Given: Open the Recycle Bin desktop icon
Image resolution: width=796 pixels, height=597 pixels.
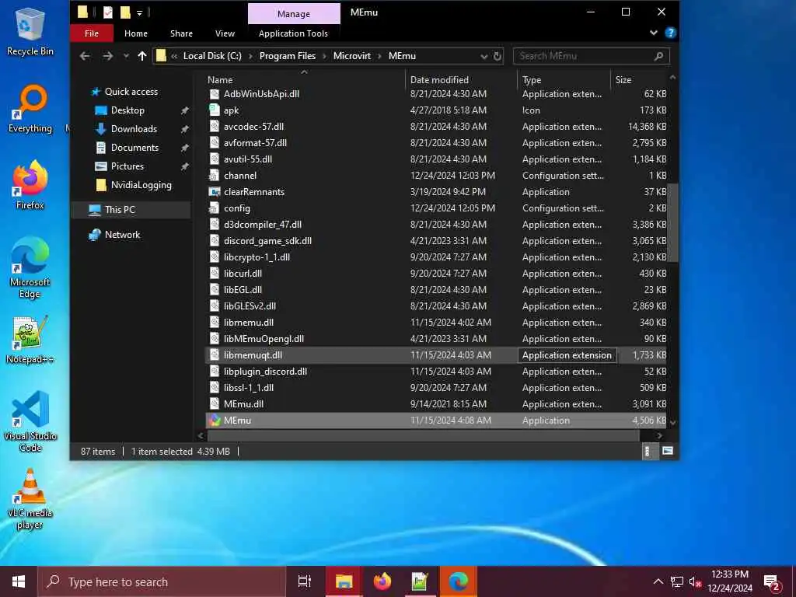Looking at the screenshot, I should (x=30, y=31).
